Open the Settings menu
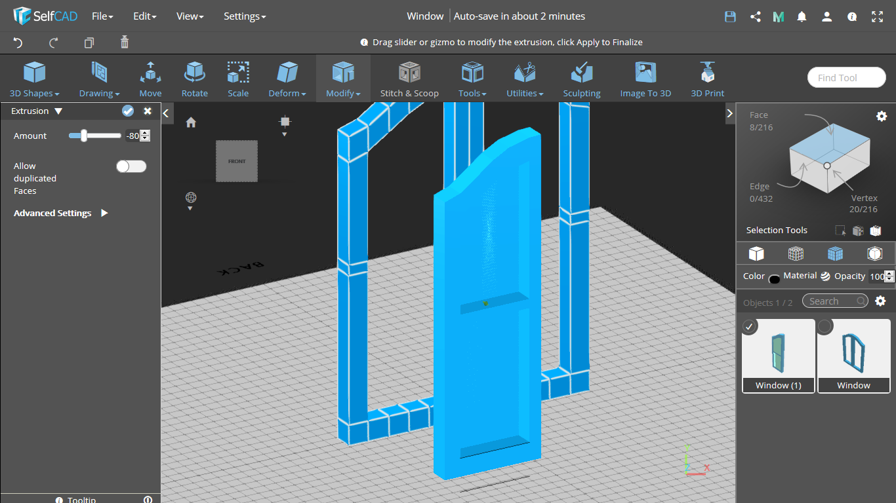 245,16
